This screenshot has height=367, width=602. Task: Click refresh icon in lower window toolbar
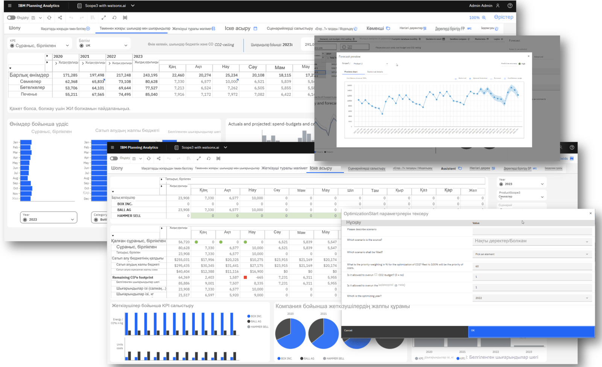[149, 159]
